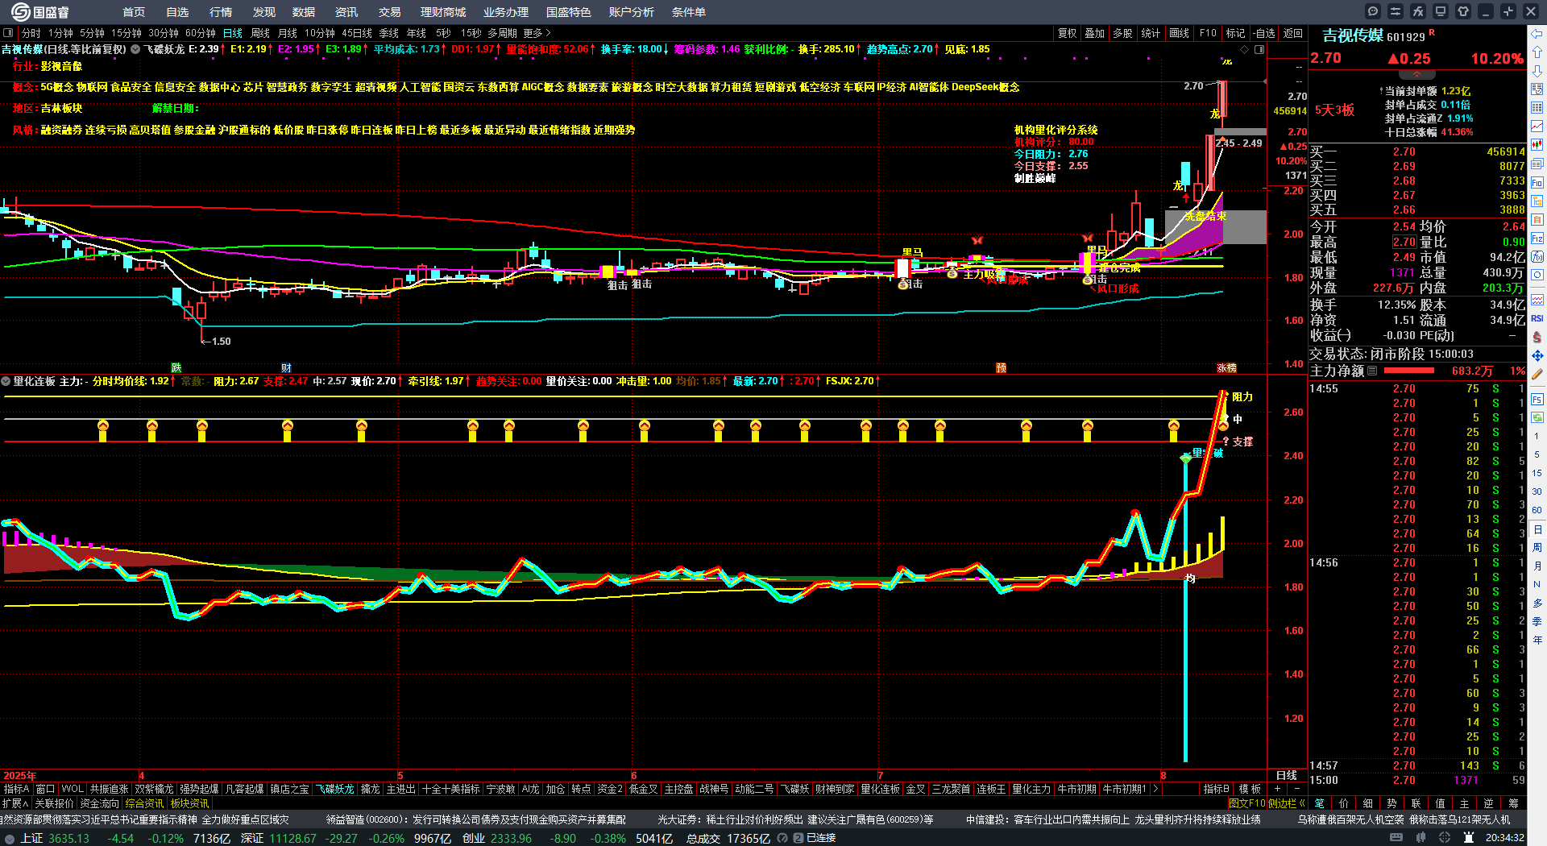Expand the 更多 periods dropdown
The height and width of the screenshot is (846, 1547).
coord(537,33)
